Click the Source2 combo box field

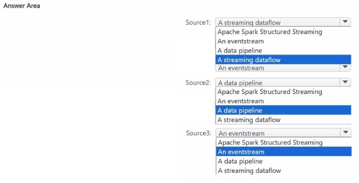[x=283, y=82]
